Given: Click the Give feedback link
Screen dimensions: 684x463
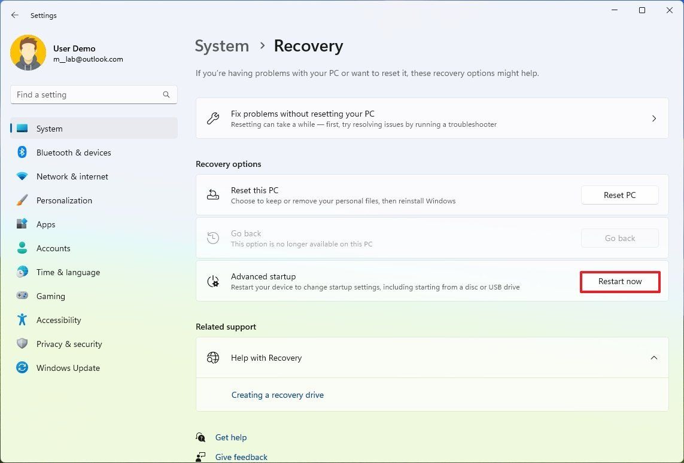Looking at the screenshot, I should (x=241, y=457).
